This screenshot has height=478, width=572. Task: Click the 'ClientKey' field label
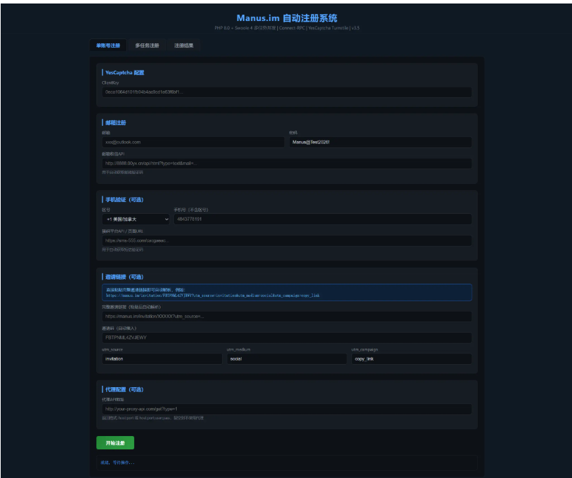(110, 83)
